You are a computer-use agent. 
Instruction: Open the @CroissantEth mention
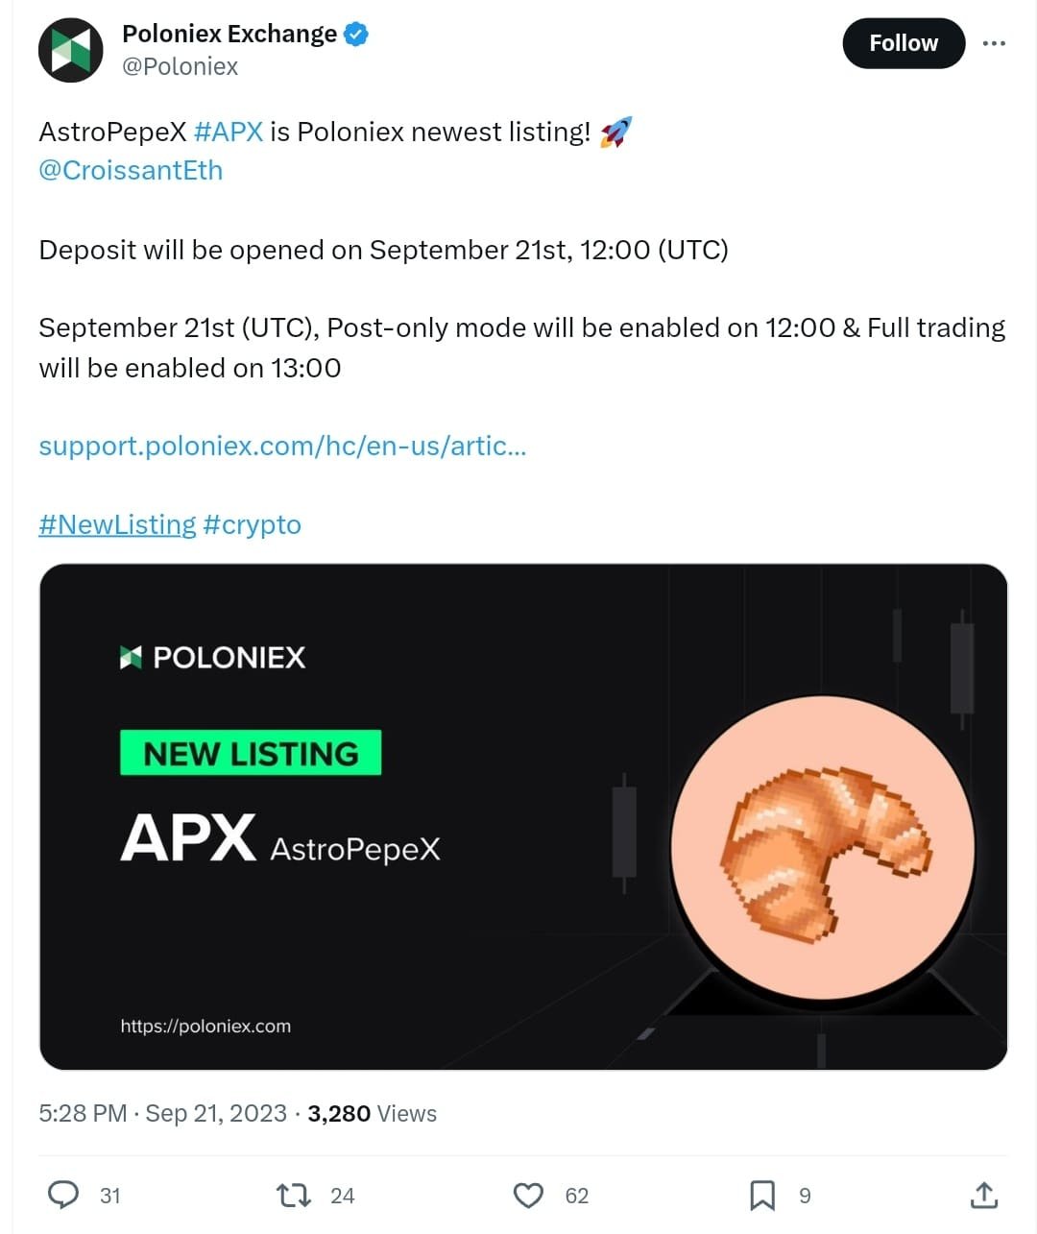pos(130,170)
